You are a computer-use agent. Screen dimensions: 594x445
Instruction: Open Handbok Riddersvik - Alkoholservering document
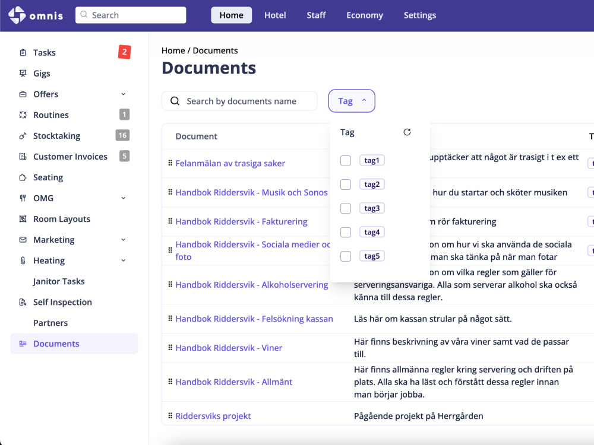click(252, 285)
